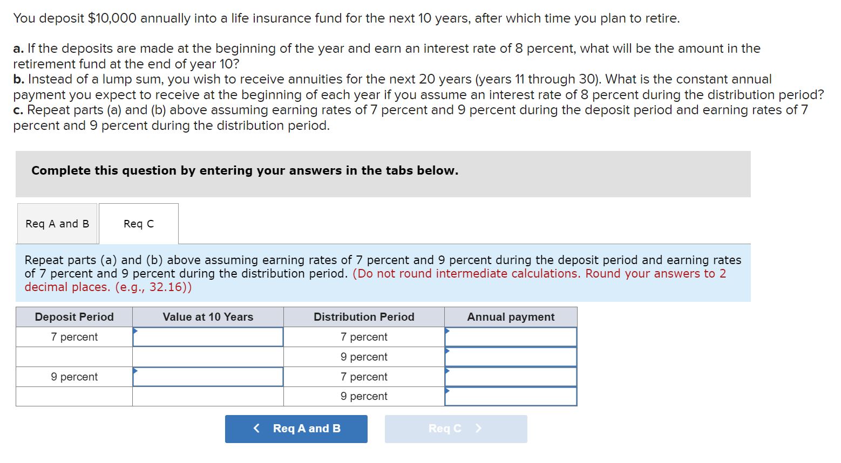Click the disabled Req C button
Image resolution: width=841 pixels, height=463 pixels.
point(455,429)
